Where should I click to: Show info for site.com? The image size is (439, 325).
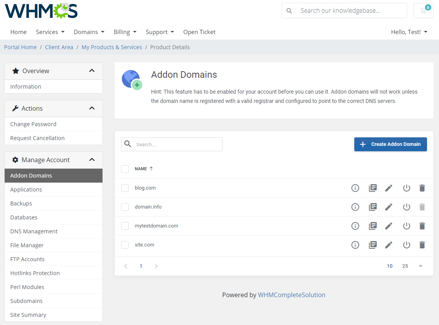(355, 245)
